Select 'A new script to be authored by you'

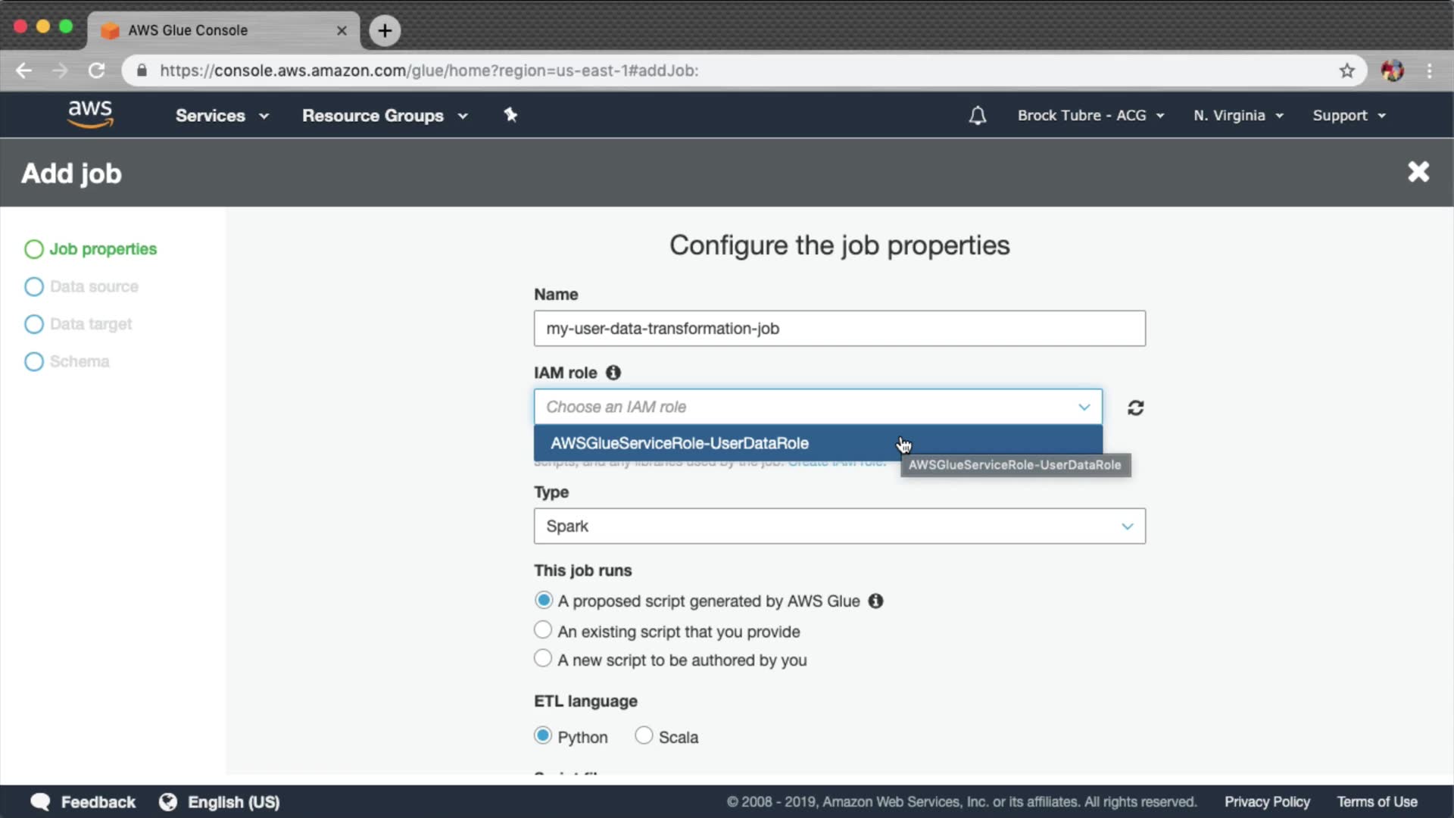point(543,659)
